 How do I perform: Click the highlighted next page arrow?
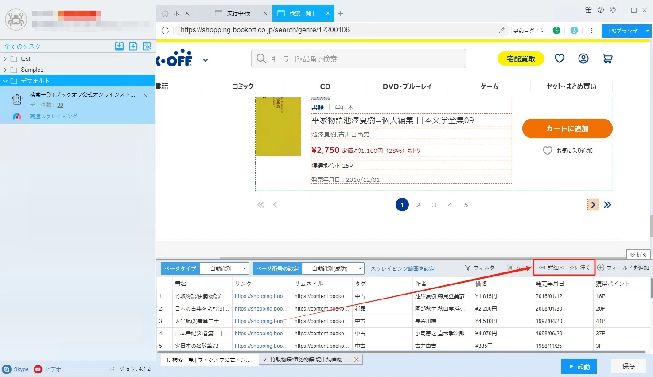593,205
